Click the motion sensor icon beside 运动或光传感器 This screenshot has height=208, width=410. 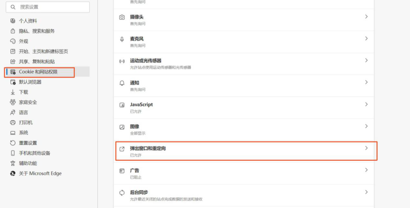point(122,61)
